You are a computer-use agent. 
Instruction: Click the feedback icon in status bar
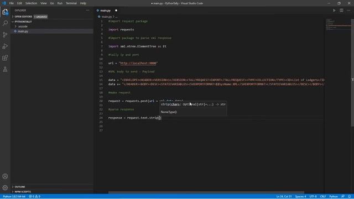pos(343,197)
